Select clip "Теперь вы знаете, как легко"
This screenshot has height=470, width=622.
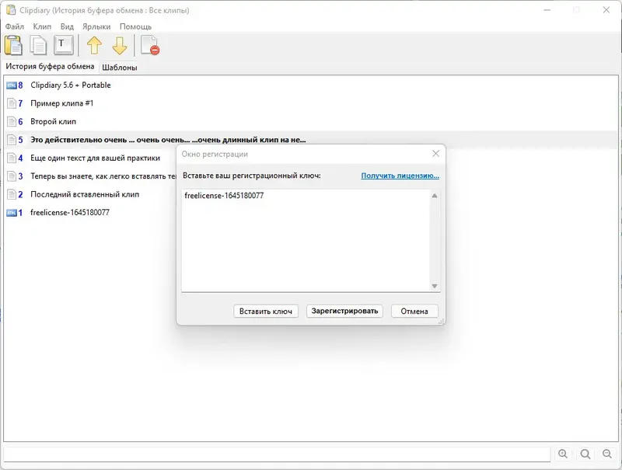[x=103, y=176]
